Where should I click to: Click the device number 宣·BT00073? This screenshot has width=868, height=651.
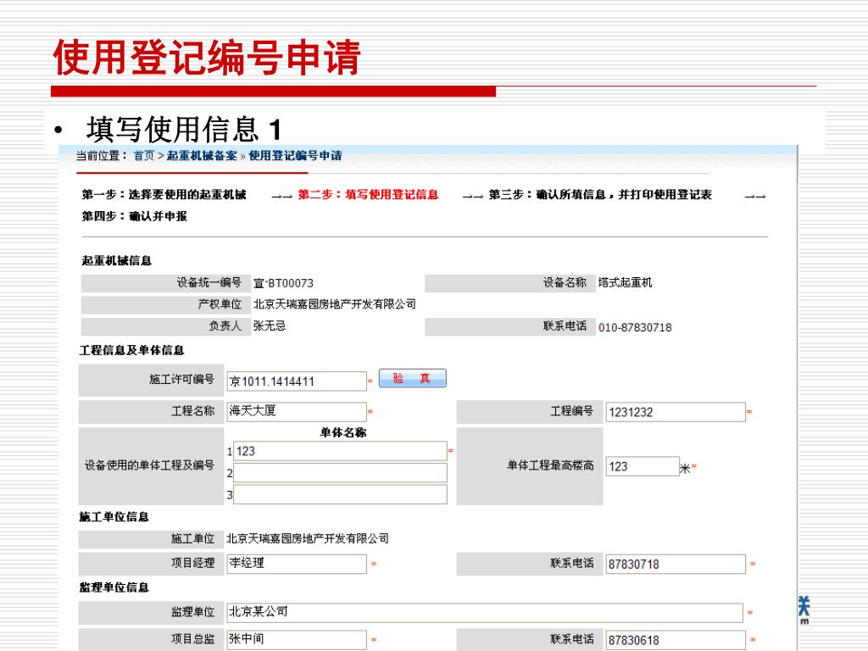pyautogui.click(x=283, y=283)
